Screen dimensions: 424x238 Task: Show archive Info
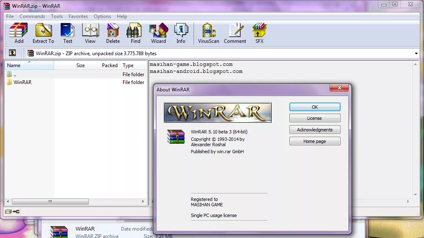tap(181, 33)
